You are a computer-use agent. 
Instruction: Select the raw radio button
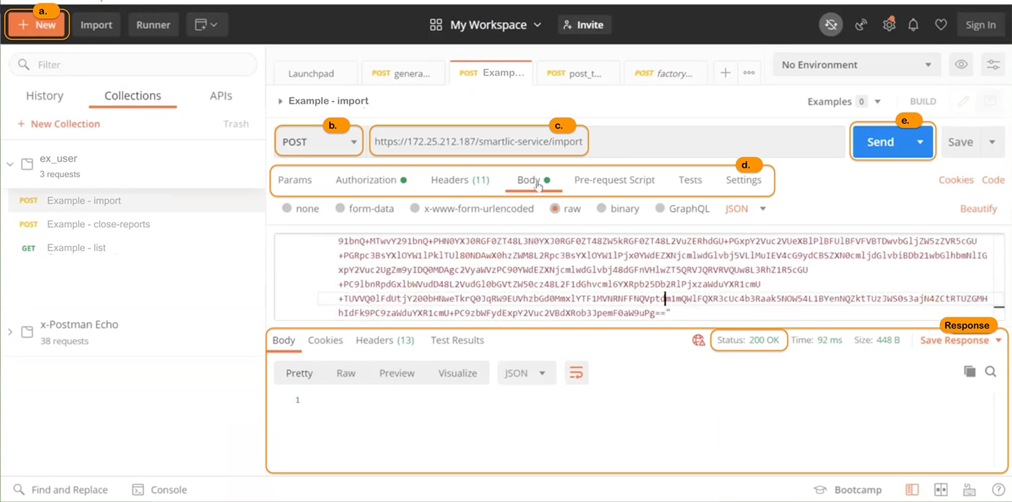tap(555, 209)
